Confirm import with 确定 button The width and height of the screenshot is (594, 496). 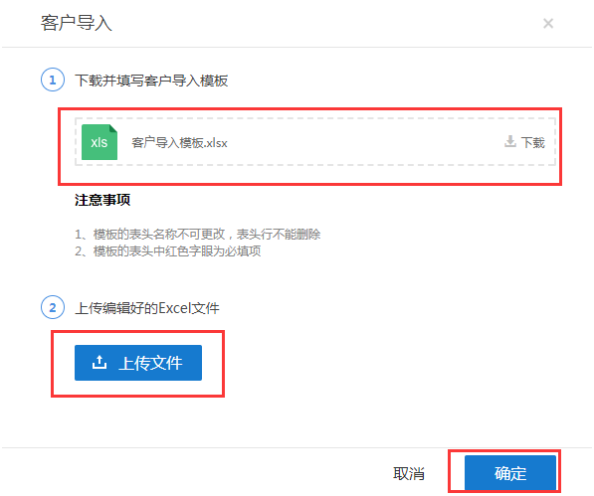click(x=510, y=473)
